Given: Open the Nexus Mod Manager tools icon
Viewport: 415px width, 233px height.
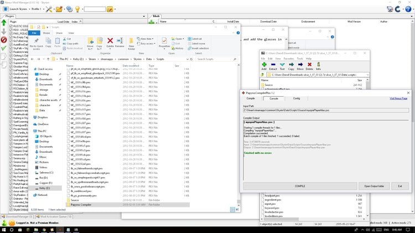Looking at the screenshot, I should [49, 9].
